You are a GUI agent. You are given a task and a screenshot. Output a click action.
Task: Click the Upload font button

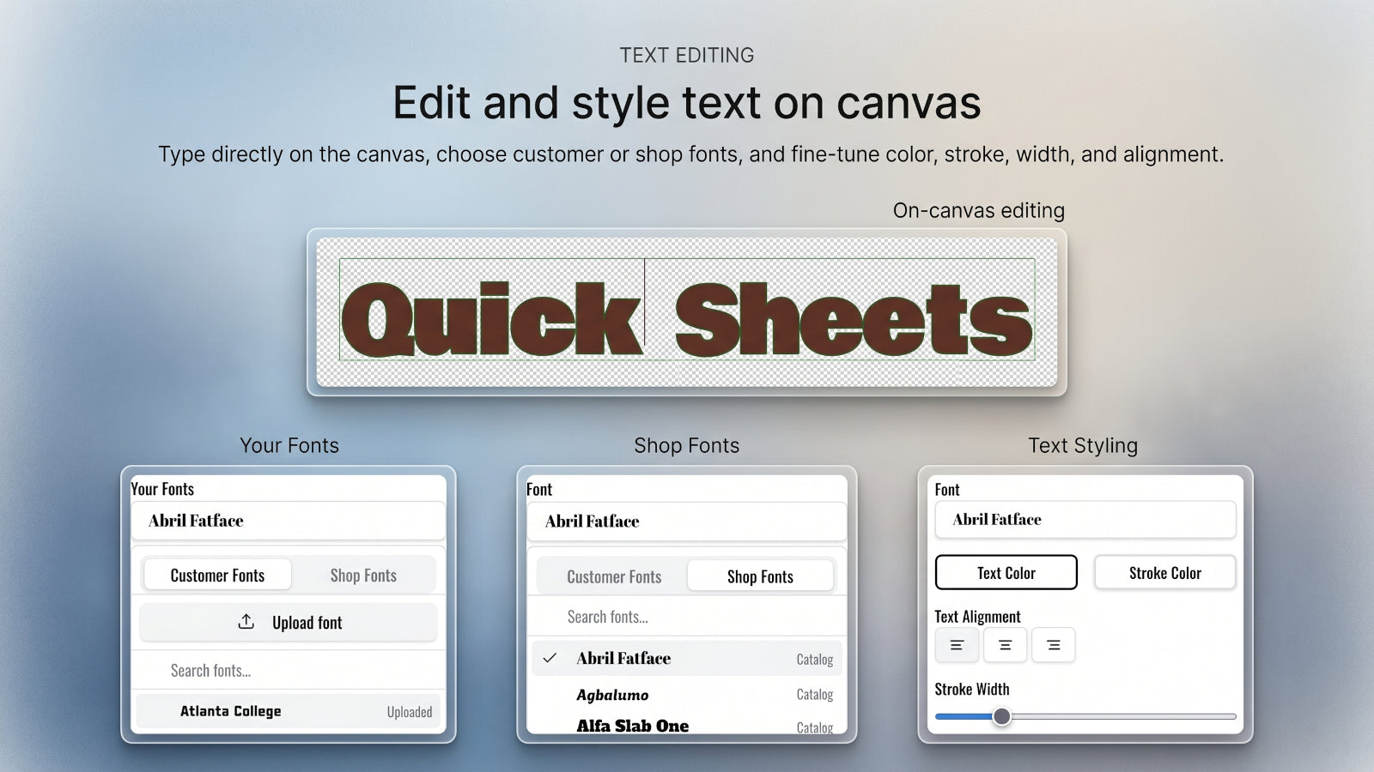(x=289, y=623)
